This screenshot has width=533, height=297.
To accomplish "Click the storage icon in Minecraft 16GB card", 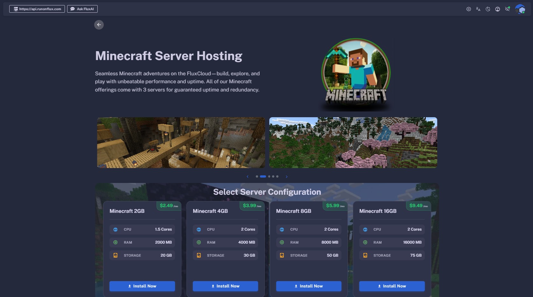I will [x=365, y=255].
